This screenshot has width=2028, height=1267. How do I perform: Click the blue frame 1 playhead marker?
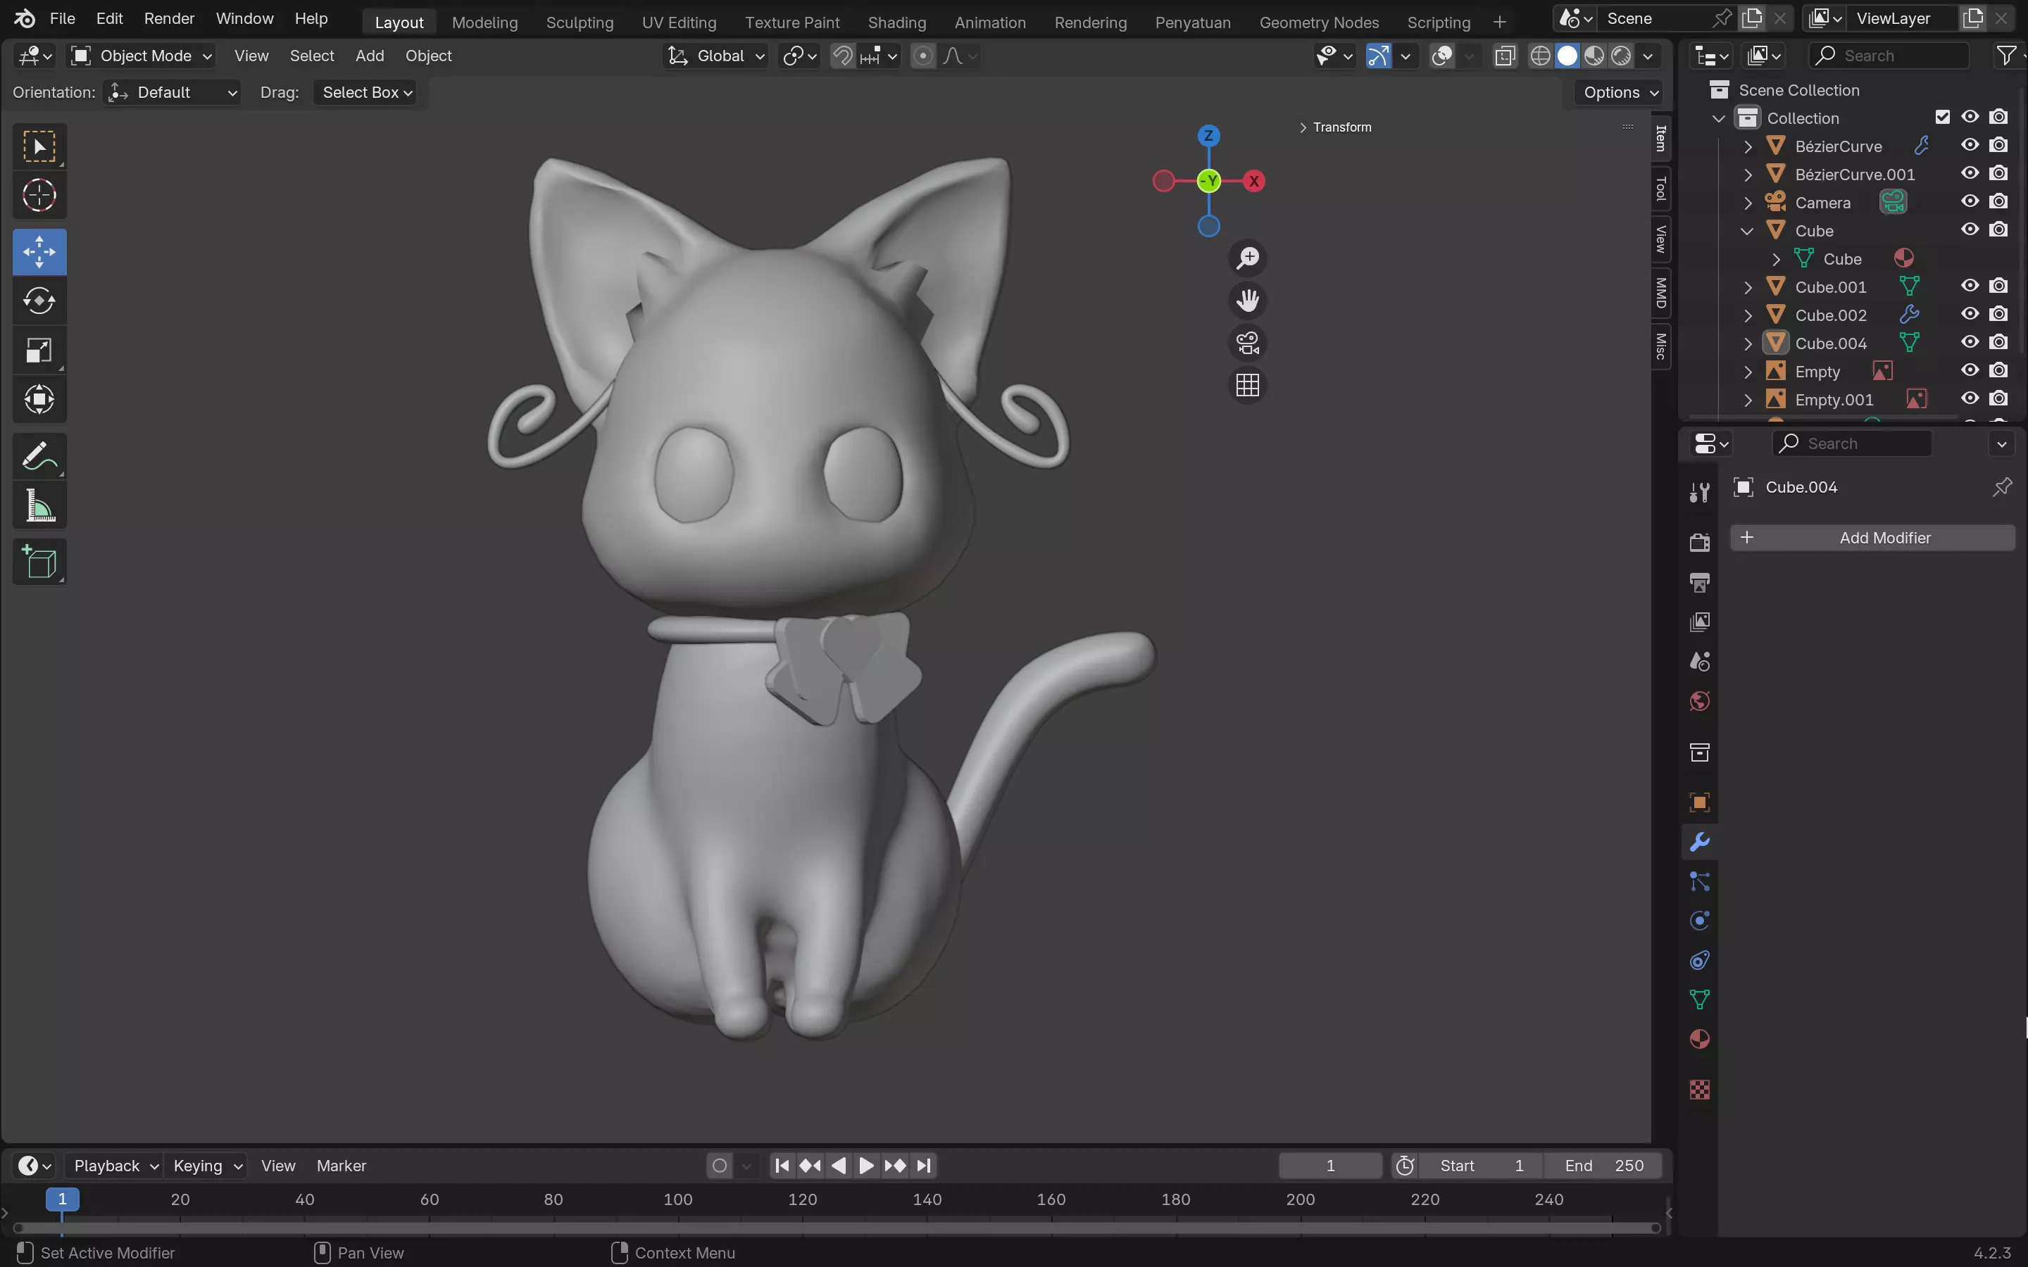[62, 1199]
